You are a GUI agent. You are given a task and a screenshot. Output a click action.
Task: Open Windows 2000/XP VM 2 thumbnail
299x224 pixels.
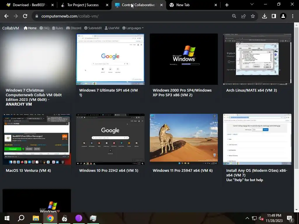coord(184,59)
